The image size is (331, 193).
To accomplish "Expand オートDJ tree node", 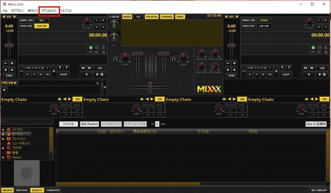I will coord(3,134).
